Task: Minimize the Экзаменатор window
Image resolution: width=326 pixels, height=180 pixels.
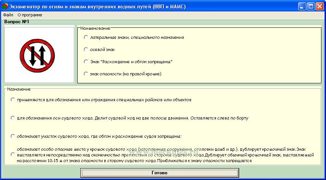Action: coord(302,6)
